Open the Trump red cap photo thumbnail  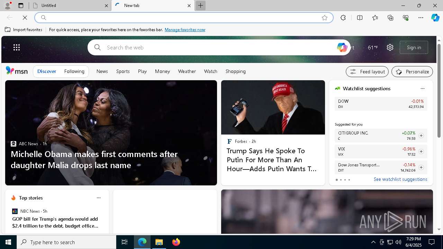(x=273, y=107)
